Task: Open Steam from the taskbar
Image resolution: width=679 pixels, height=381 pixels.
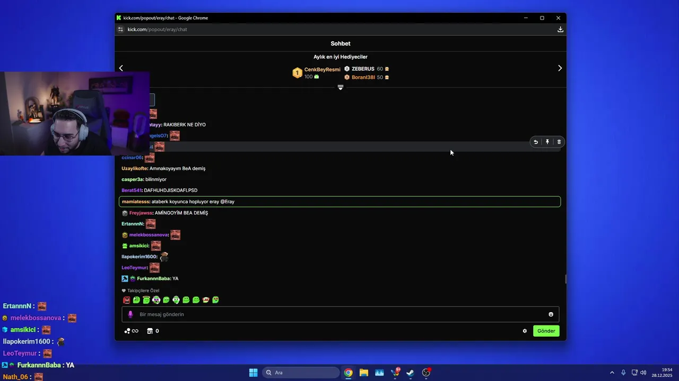Action: click(411, 373)
